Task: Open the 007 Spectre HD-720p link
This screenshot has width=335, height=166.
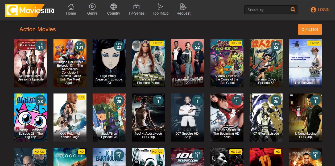Action: point(188,117)
